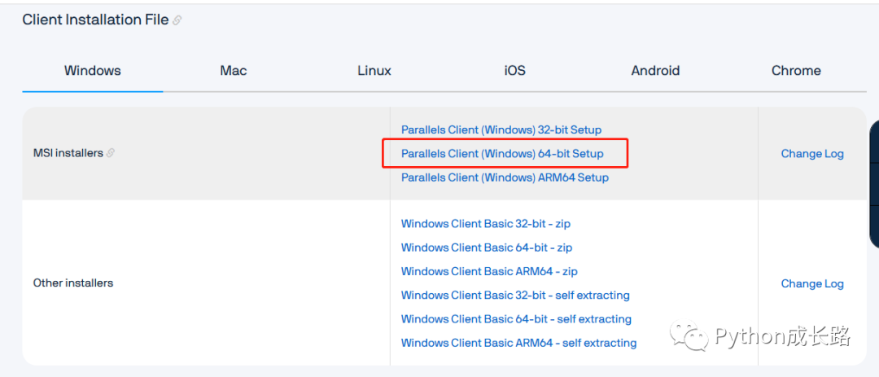Download Parallels Client (Windows) 32-bit Setup
Viewport: 879px width, 377px height.
[x=501, y=129]
